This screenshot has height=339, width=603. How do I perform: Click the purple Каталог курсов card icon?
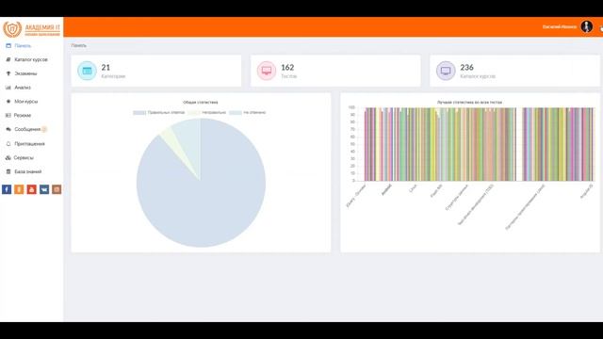coord(446,71)
